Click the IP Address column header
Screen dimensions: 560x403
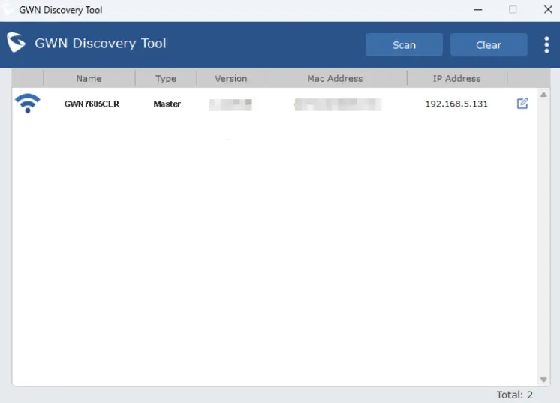point(457,79)
